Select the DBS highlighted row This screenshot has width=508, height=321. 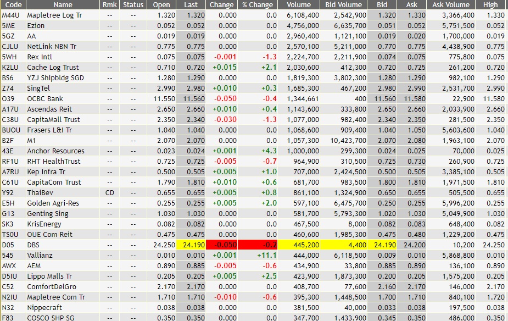pos(62,245)
